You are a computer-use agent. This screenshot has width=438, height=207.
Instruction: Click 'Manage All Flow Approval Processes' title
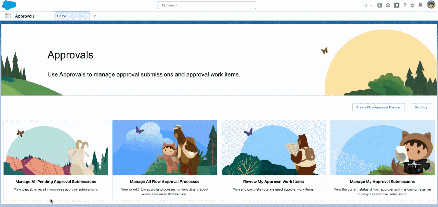tap(165, 182)
